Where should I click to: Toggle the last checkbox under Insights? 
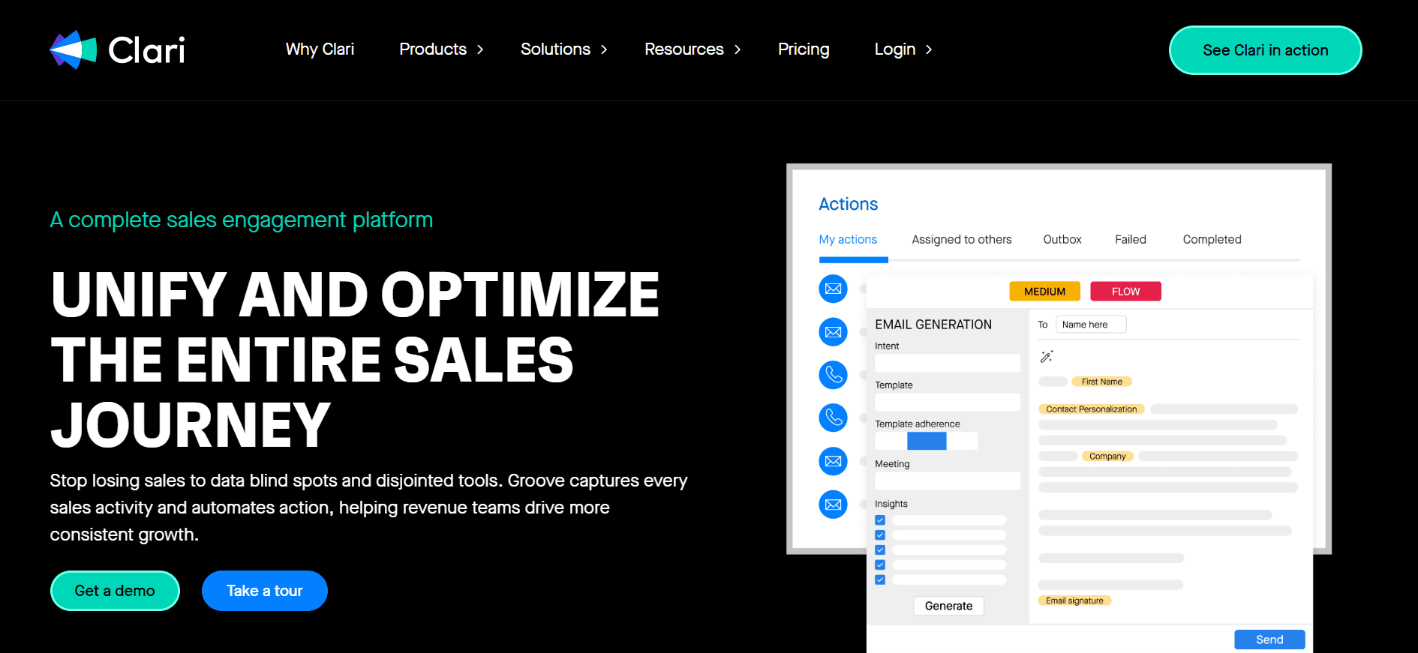tap(880, 580)
